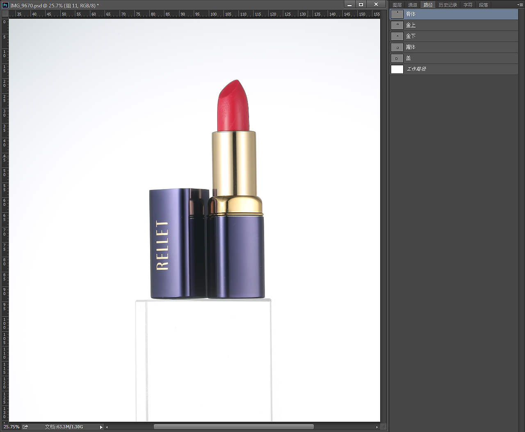Screen dimensions: 525x432
Task: Click the RELLET lettering on the cap
Action: pos(162,245)
